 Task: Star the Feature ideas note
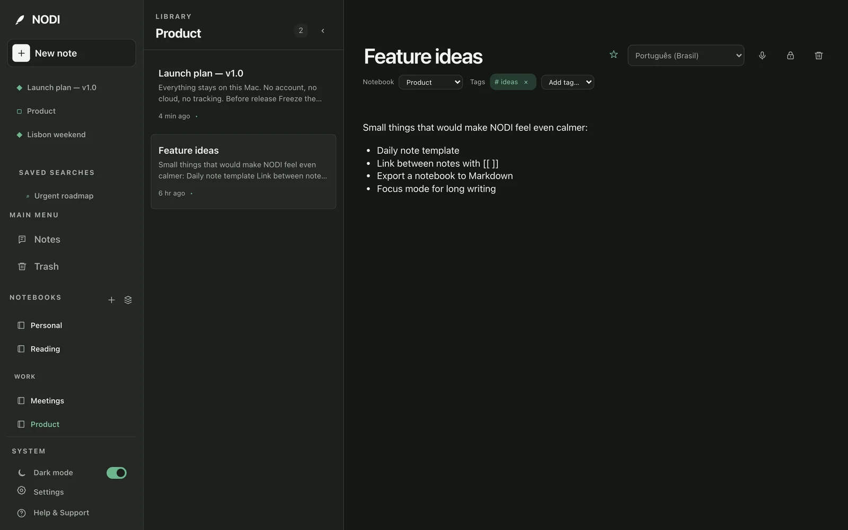coord(614,55)
